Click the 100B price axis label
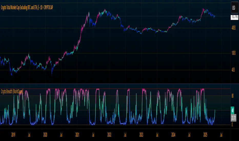 pos(234,53)
